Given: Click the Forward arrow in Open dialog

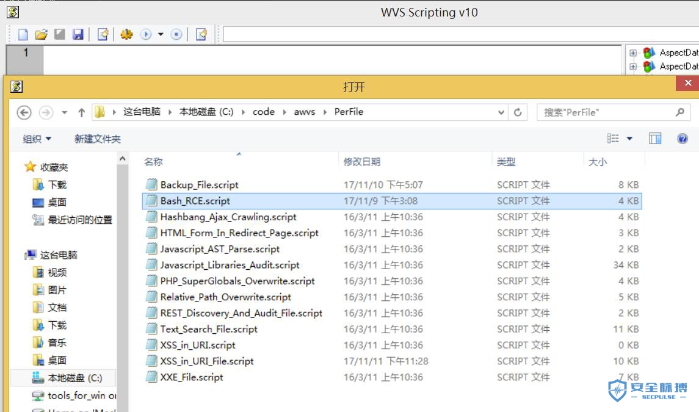Looking at the screenshot, I should pos(46,112).
